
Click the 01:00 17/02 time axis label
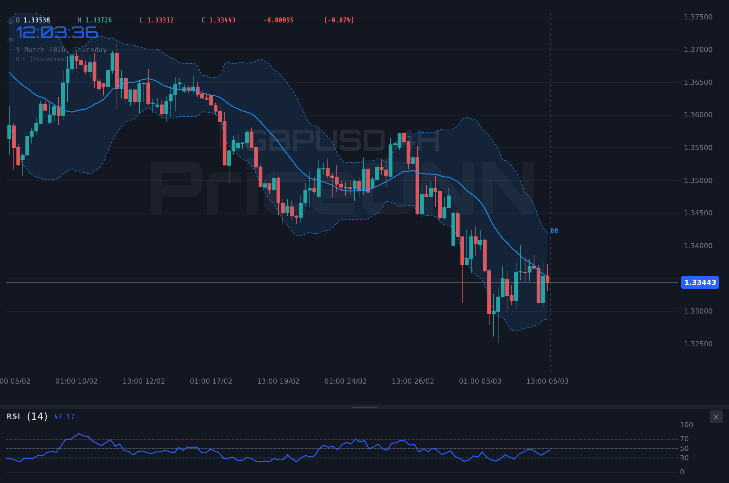point(211,381)
